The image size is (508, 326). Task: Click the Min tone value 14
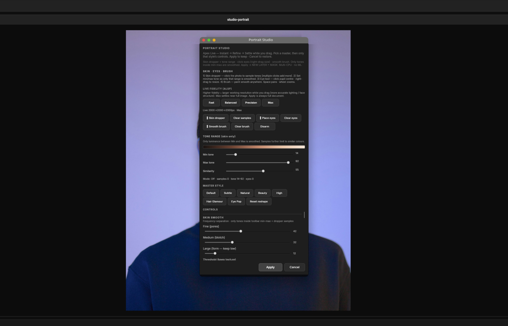click(297, 153)
